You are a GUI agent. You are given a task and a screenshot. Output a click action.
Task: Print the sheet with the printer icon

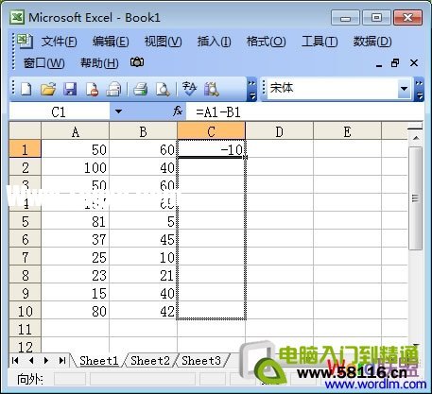(x=140, y=89)
